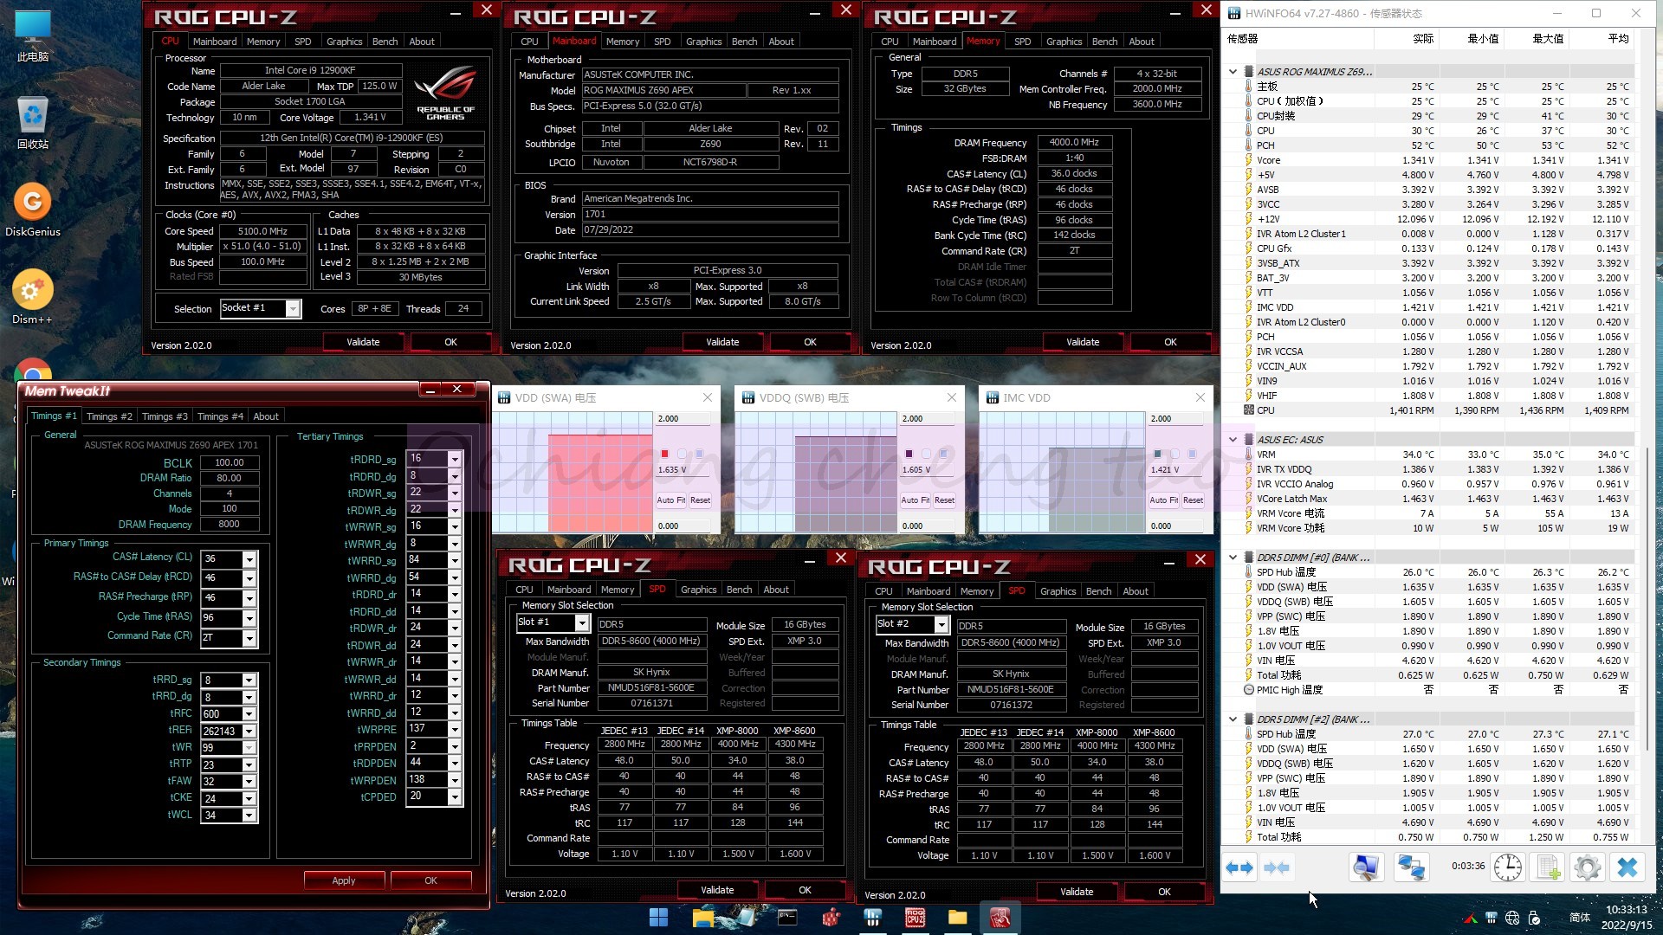The image size is (1663, 935).
Task: Open red cubes registry app taskbar icon
Action: [831, 918]
